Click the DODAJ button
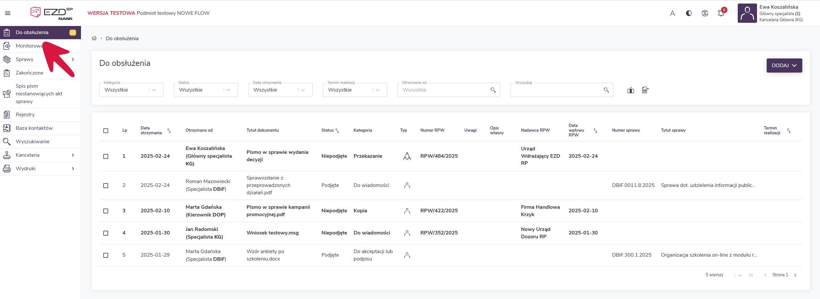820x299 pixels. [x=784, y=66]
